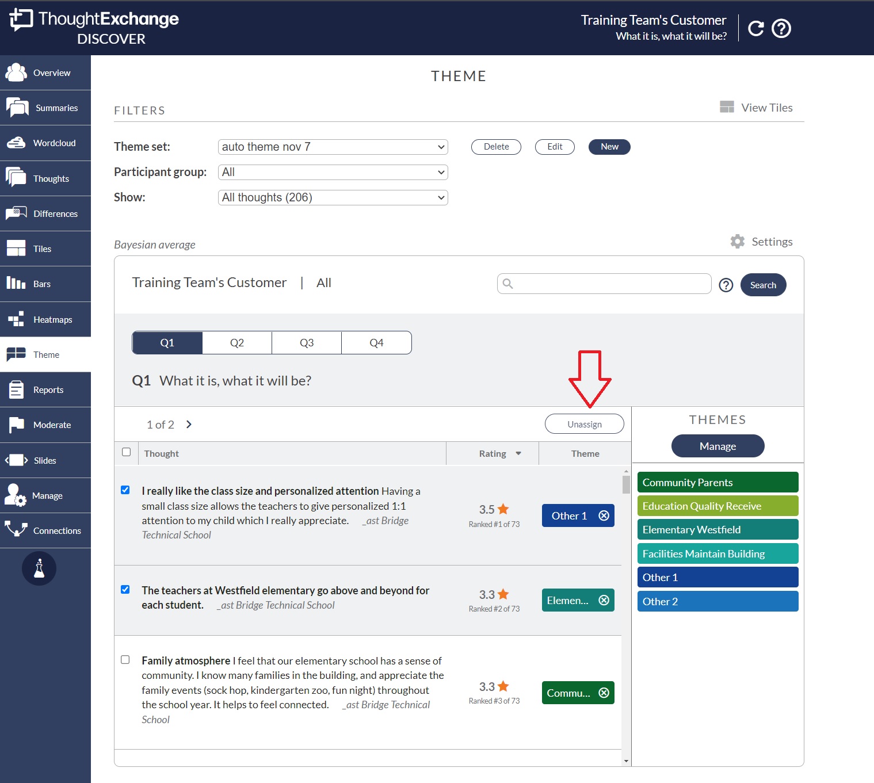
Task: Open Differences in the sidebar
Action: click(x=45, y=213)
